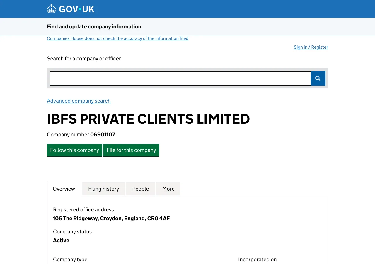Open the Companies House accuracy disclaimer link
The height and width of the screenshot is (264, 375).
117,38
